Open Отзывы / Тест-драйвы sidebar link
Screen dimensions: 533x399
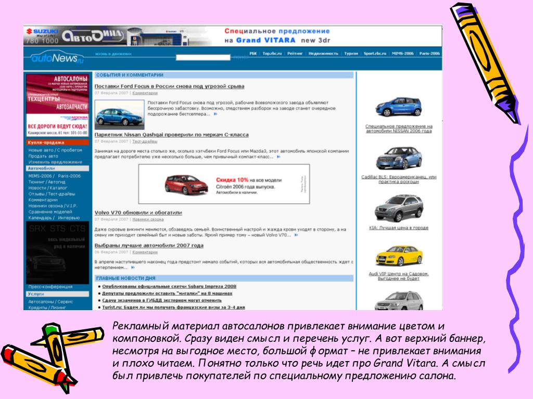coord(52,194)
